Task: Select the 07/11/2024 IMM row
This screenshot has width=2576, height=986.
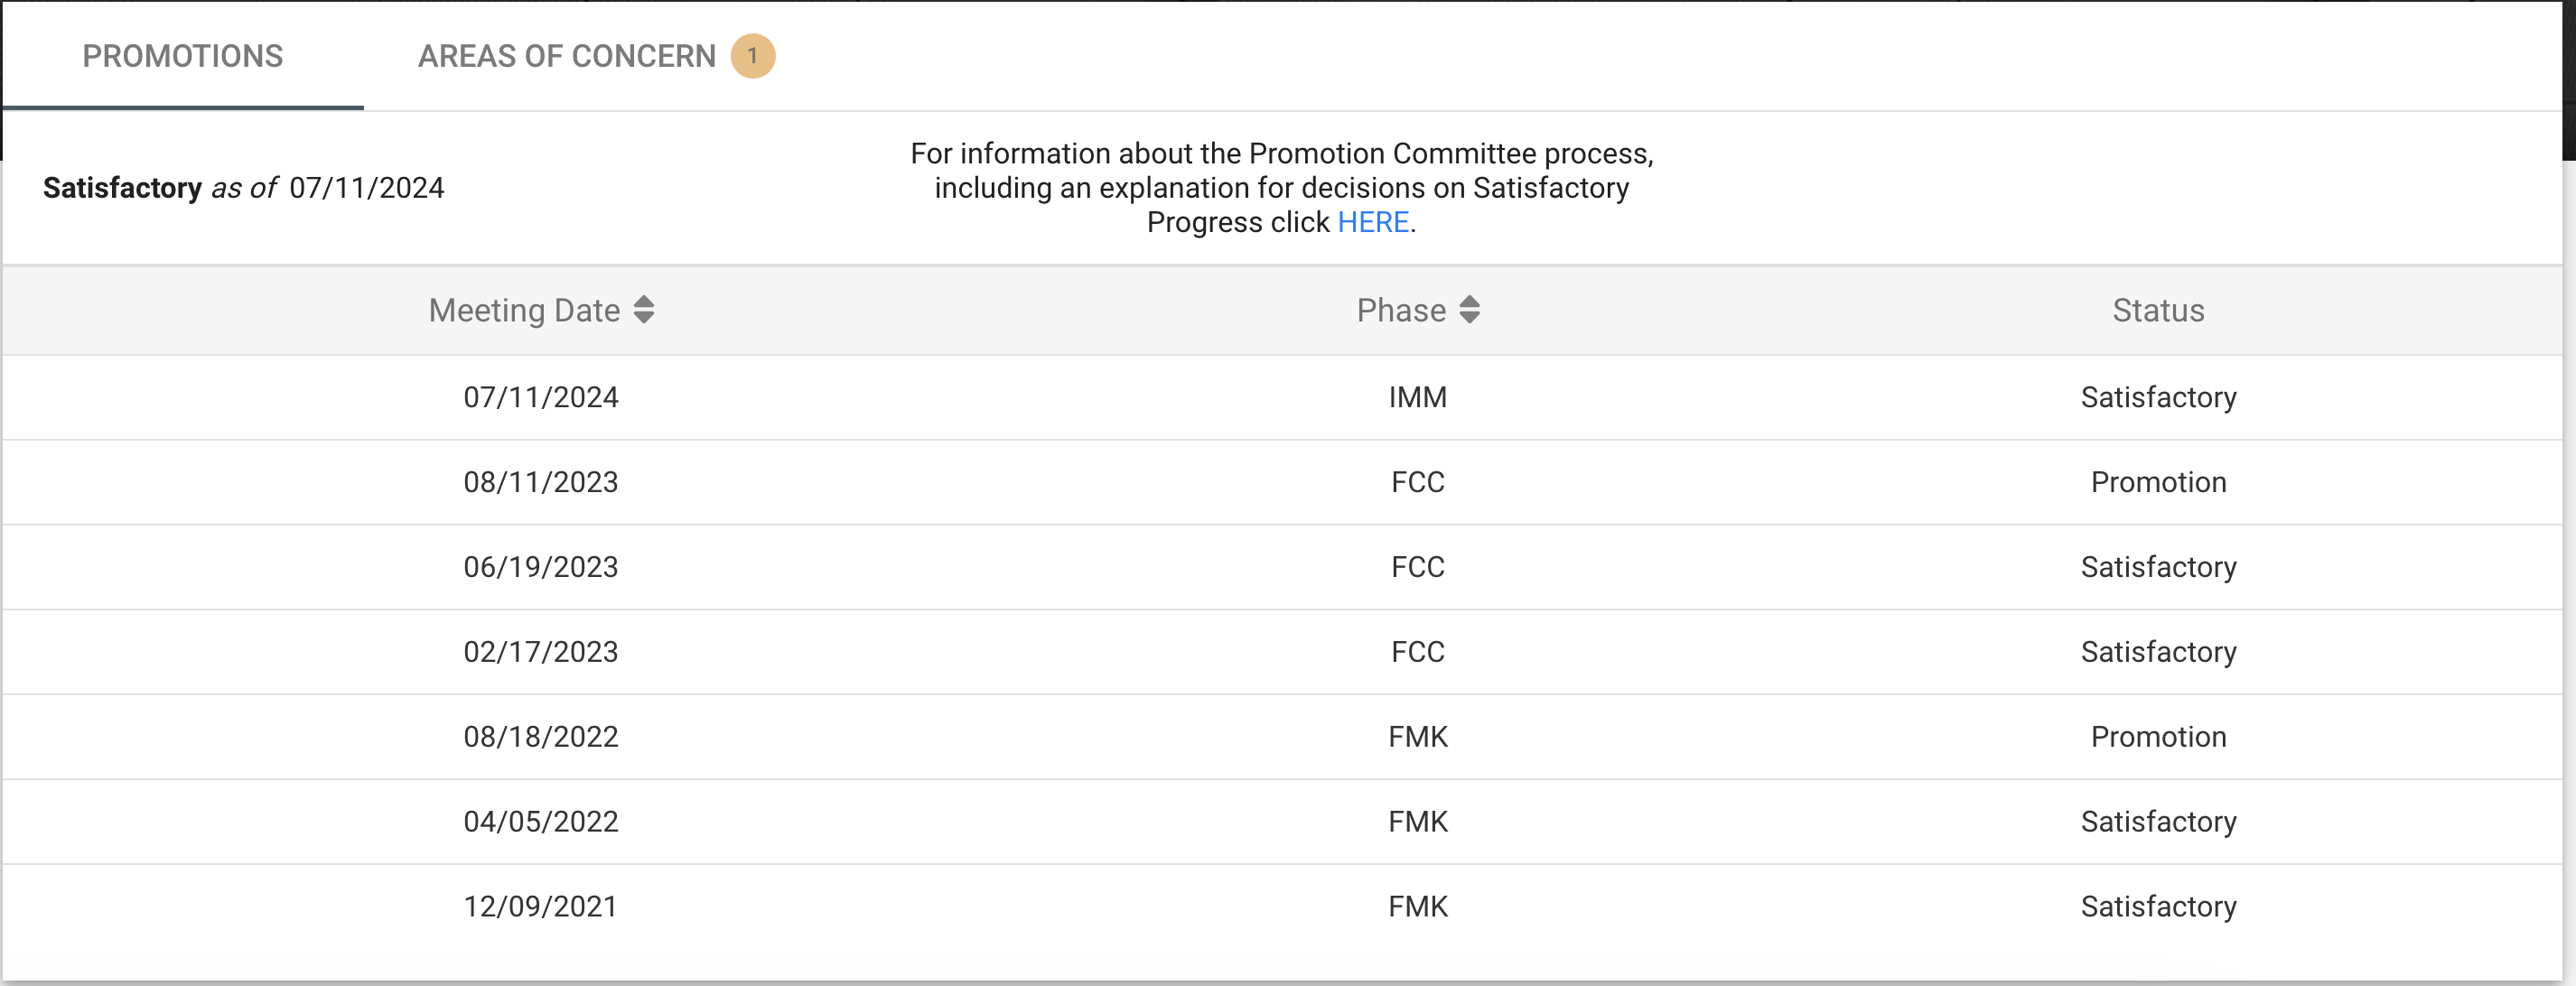Action: [1282, 397]
